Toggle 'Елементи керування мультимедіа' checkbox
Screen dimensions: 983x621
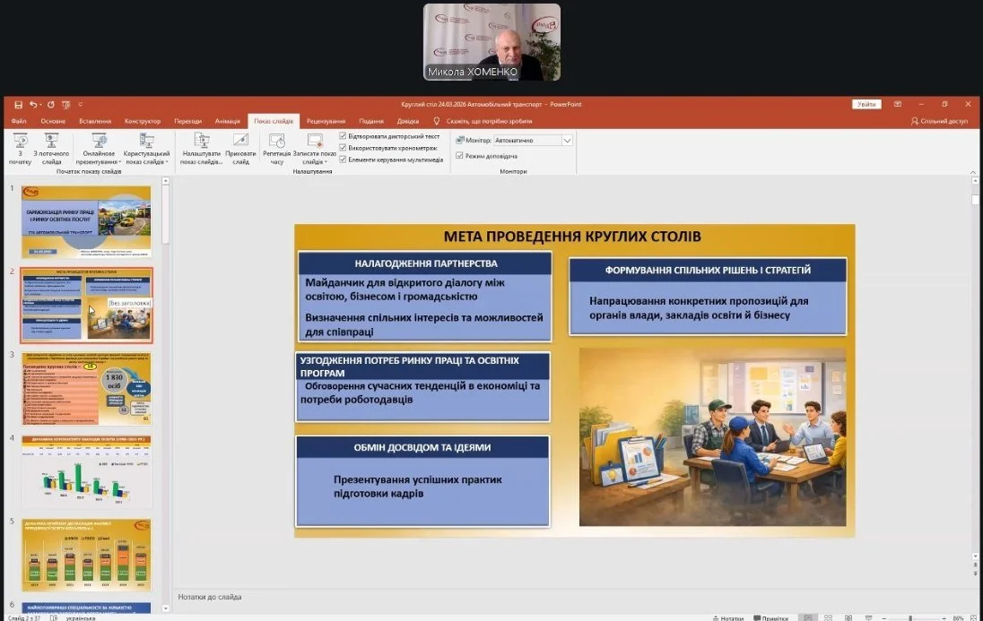pyautogui.click(x=343, y=160)
